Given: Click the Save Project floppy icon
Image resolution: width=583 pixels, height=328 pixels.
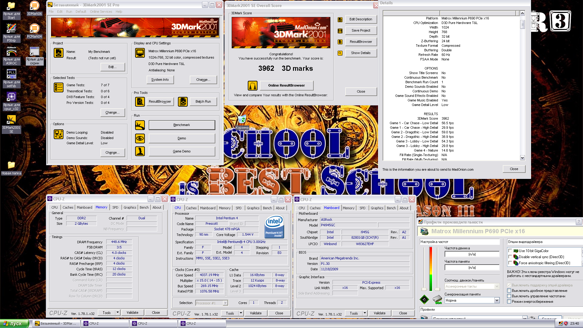Looking at the screenshot, I should [340, 31].
